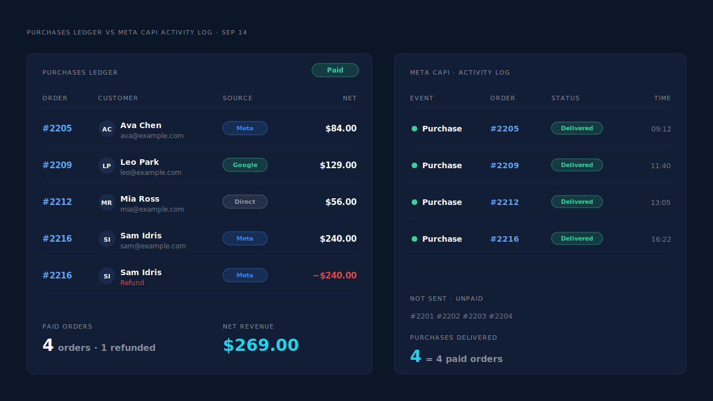Click the unpaid orders list #2201 #2202 #2203 #2204
The height and width of the screenshot is (401, 713).
tap(461, 316)
